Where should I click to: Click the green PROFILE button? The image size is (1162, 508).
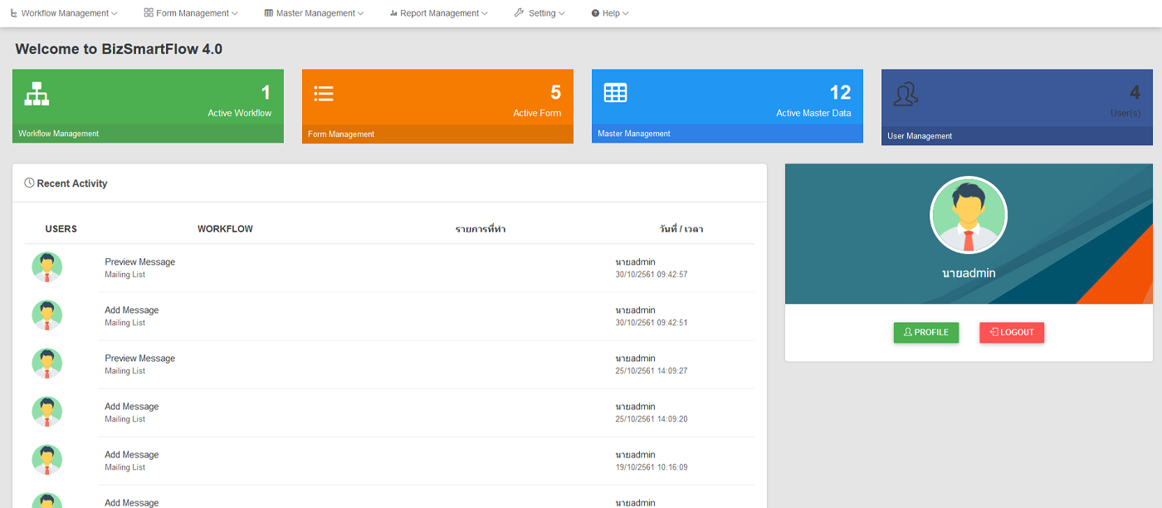tap(926, 332)
